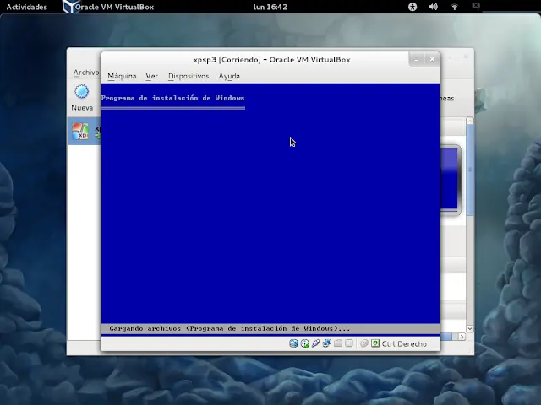Viewport: 541px width, 405px height.
Task: Click the hard disk activity status icon
Action: (293, 343)
